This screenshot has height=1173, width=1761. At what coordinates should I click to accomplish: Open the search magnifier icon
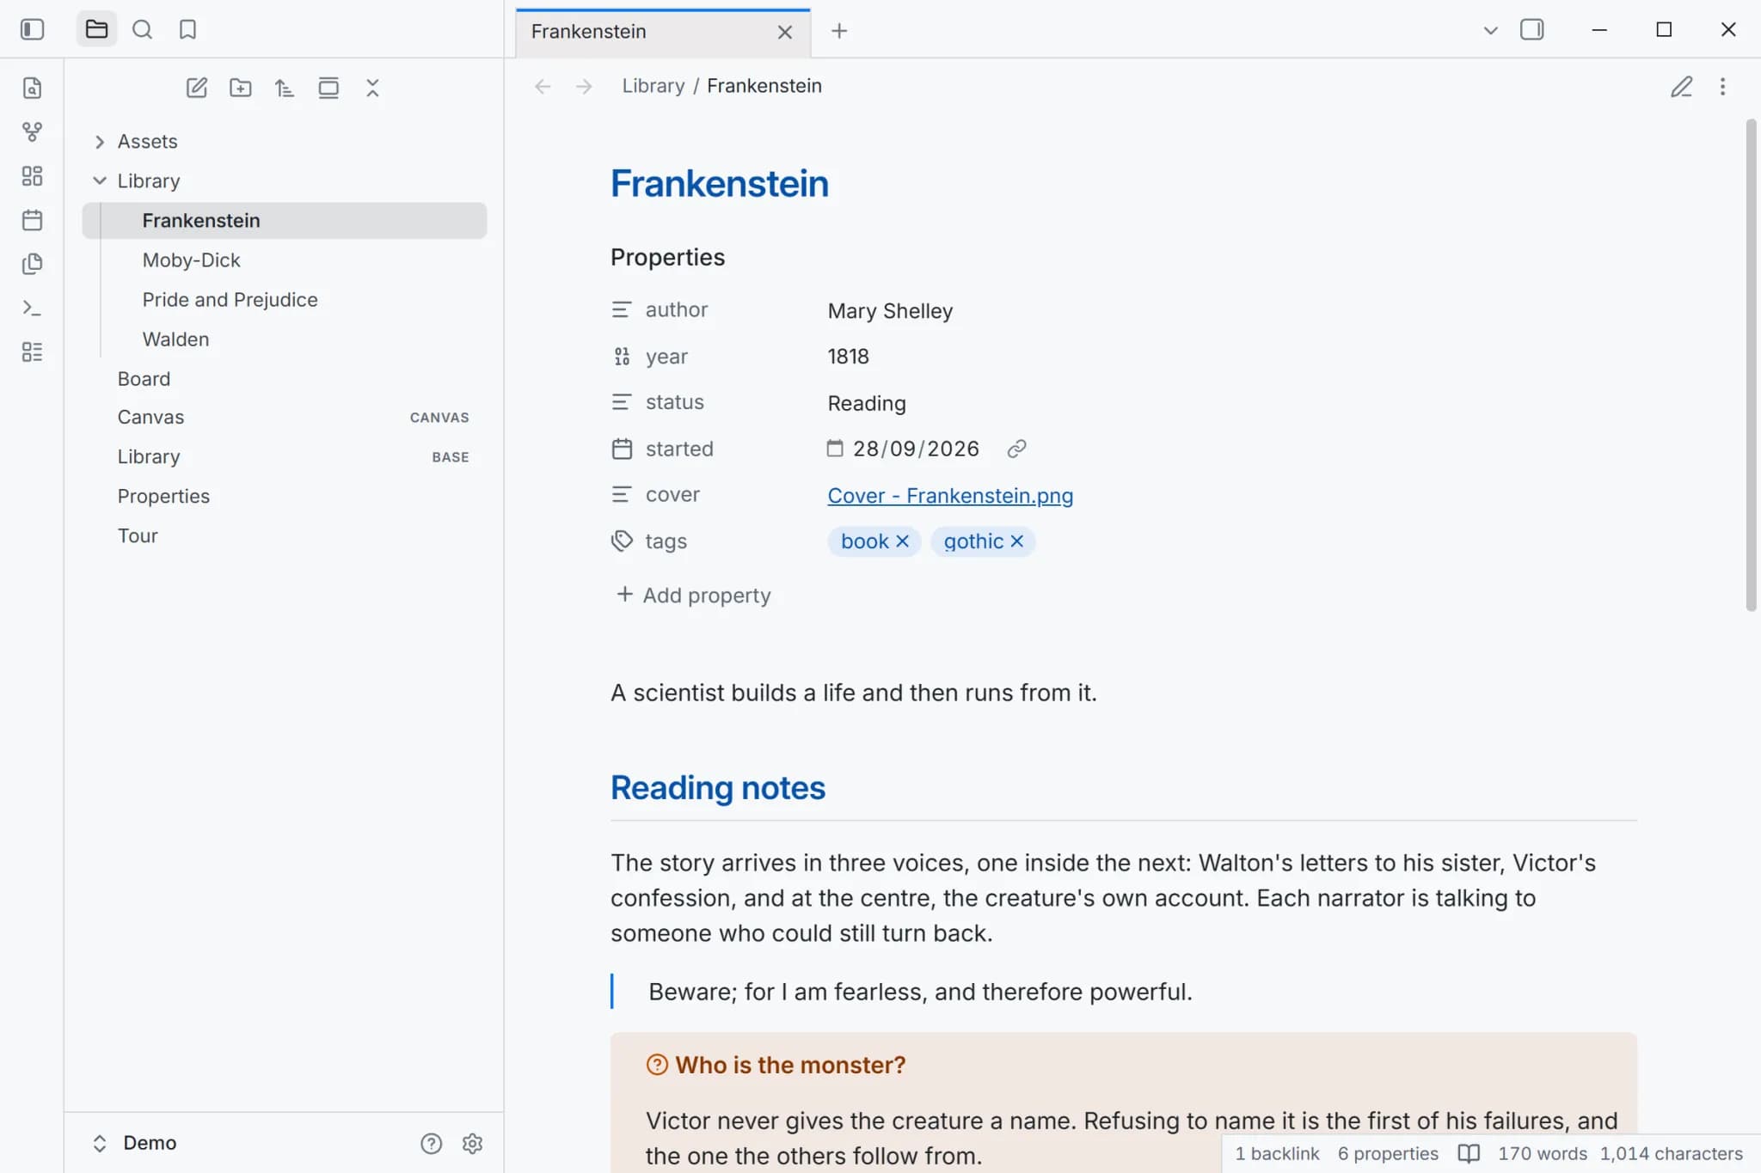click(142, 29)
